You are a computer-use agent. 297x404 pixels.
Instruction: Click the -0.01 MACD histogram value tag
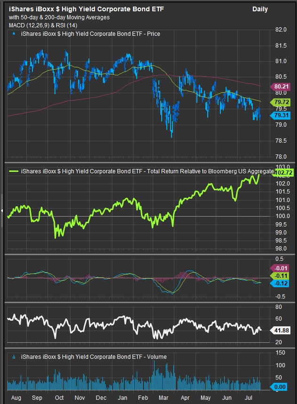(280, 268)
